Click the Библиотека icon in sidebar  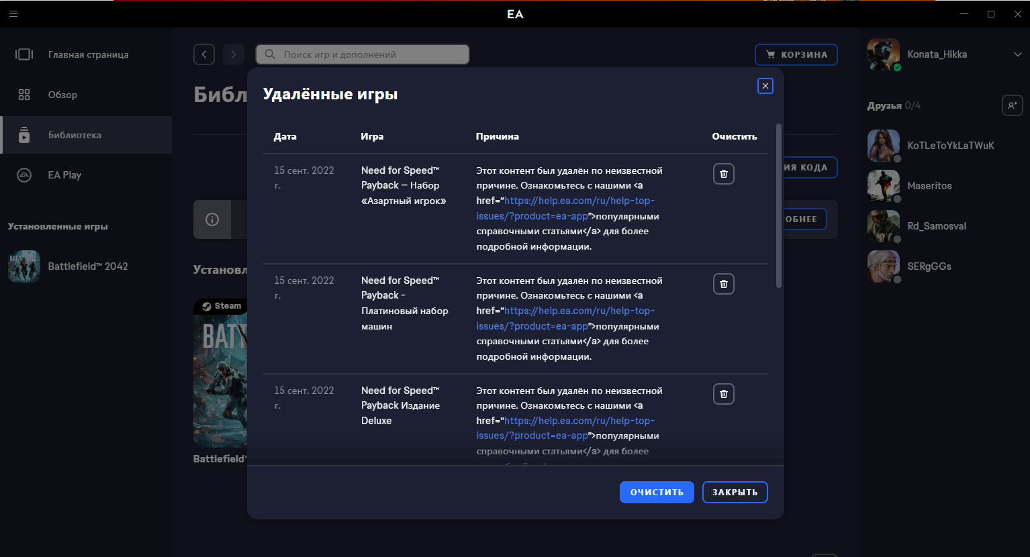coord(24,135)
